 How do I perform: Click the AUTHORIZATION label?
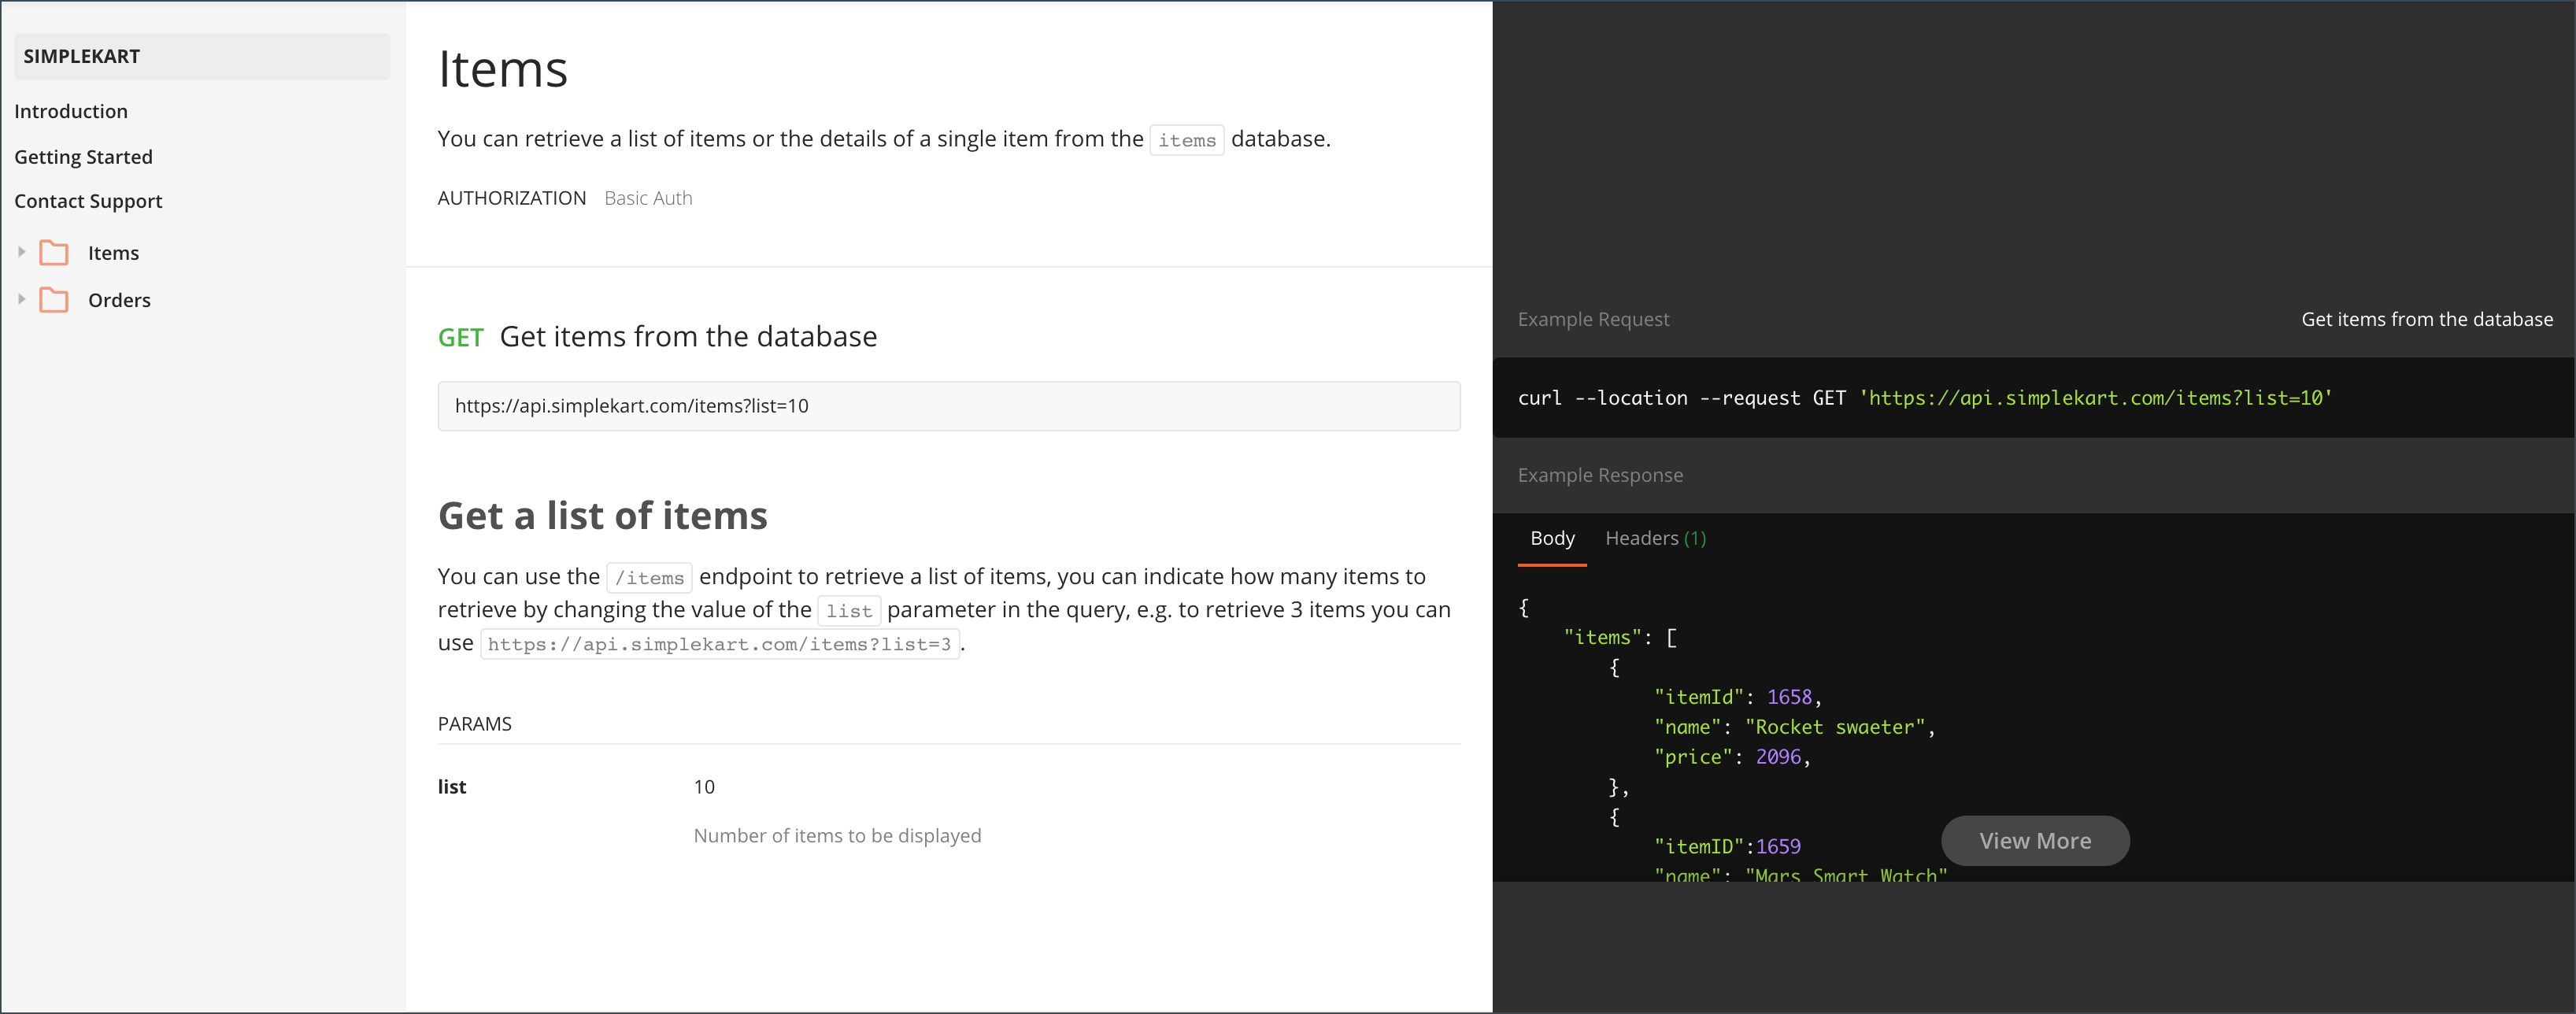(x=512, y=198)
